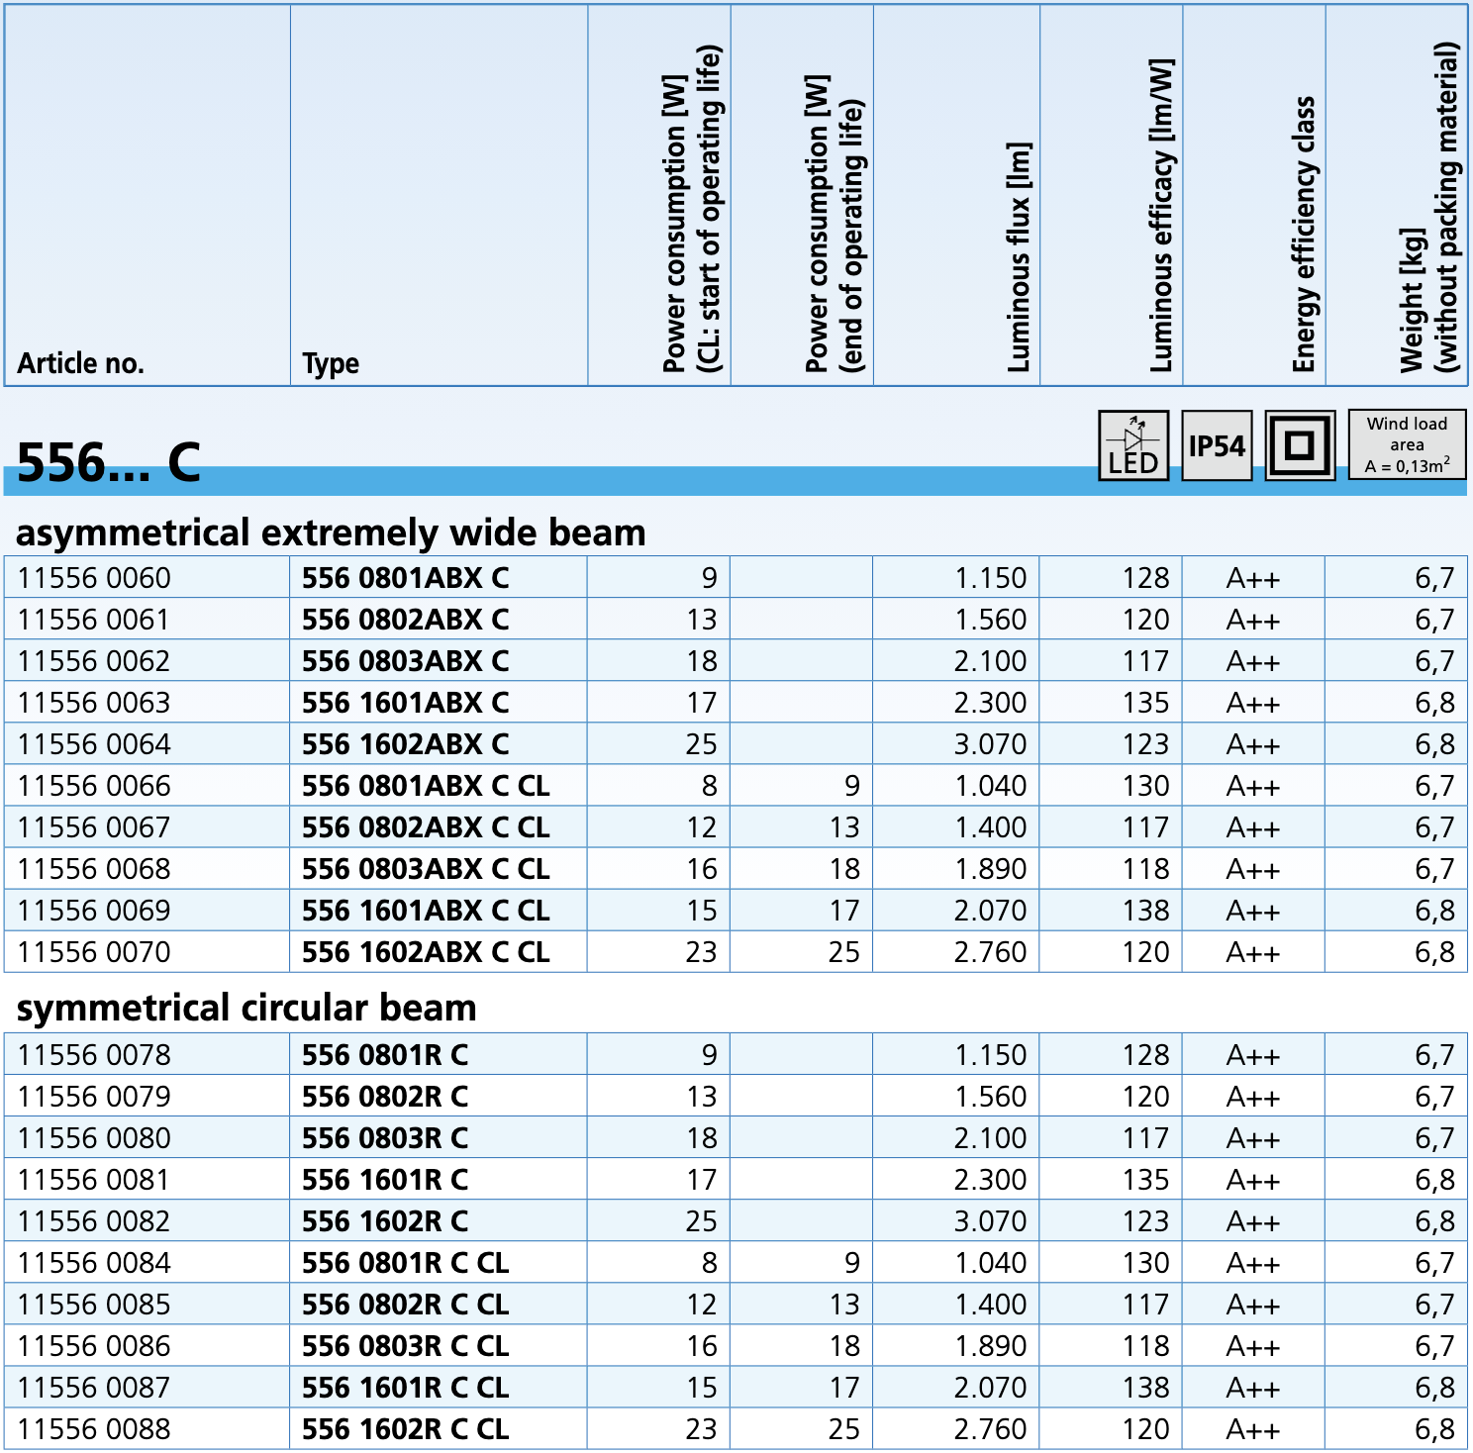This screenshot has height=1453, width=1473.
Task: Click type 556 0803ABX C CL
Action: click(x=426, y=869)
